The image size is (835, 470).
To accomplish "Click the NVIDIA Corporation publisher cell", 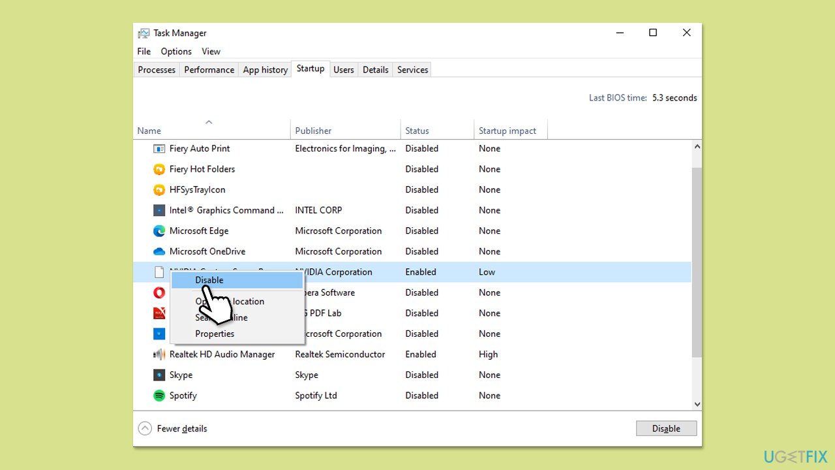I will (x=333, y=272).
